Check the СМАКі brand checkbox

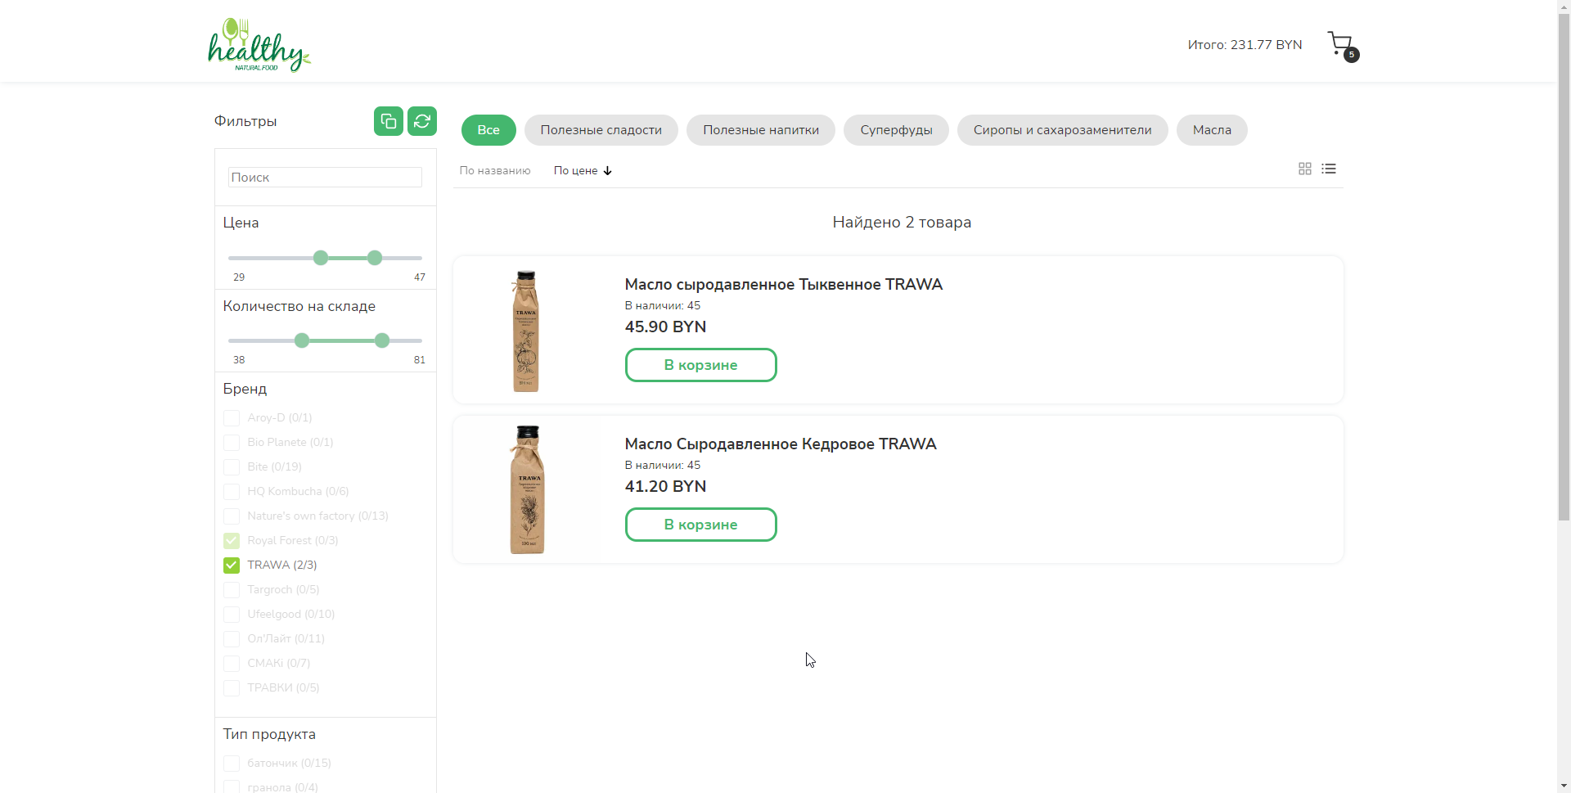point(232,664)
